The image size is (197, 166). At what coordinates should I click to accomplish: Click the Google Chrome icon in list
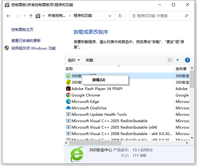(x=68, y=95)
